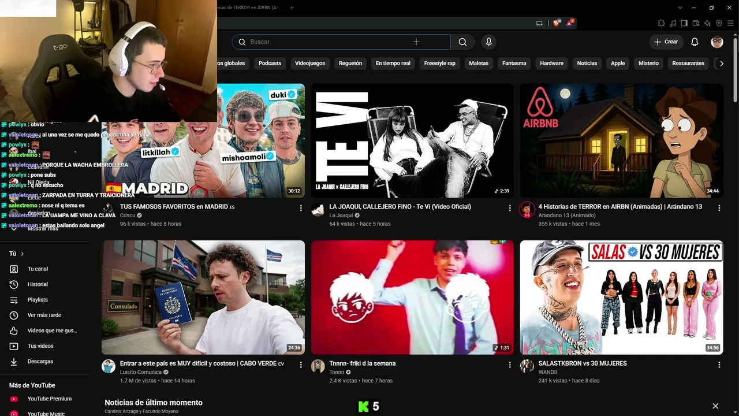Screen dimensions: 739x416
Task: Open Brave Rewards triangle icon
Action: click(x=570, y=23)
